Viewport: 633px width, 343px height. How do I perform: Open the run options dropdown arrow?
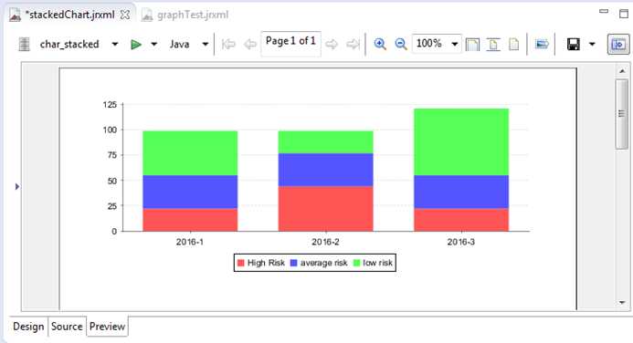[153, 44]
